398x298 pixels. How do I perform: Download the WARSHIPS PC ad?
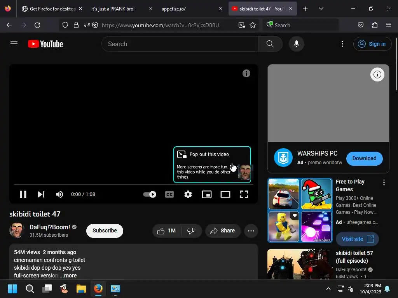click(x=364, y=158)
